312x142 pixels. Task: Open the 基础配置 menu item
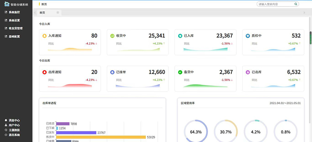(x=16, y=36)
